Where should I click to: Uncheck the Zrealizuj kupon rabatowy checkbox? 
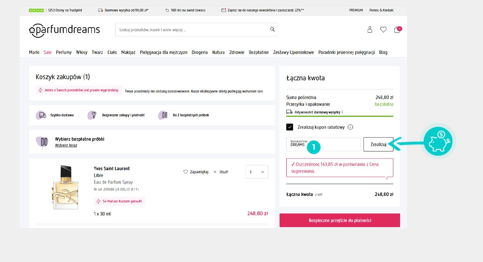point(290,127)
